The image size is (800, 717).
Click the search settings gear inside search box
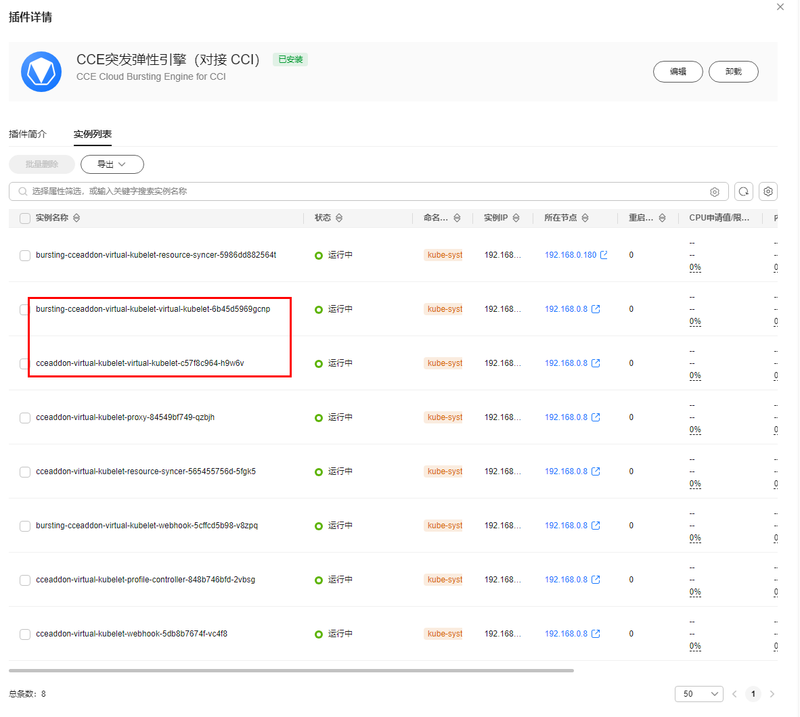point(714,191)
